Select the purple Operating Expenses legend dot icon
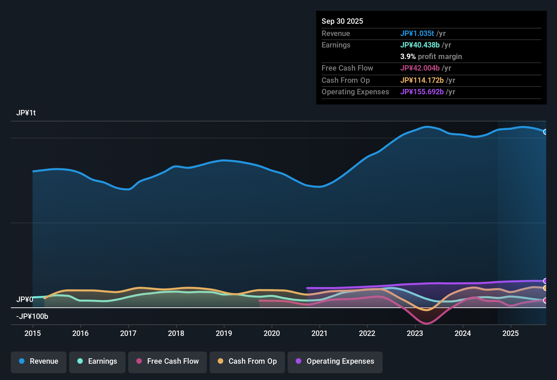This screenshot has width=557, height=380. 299,361
